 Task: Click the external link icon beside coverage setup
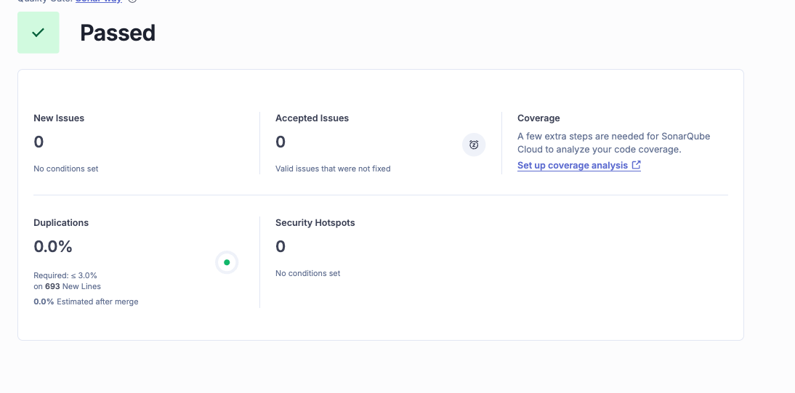[x=637, y=165]
